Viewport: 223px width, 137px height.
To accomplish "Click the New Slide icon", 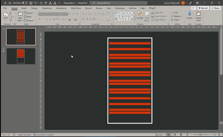I will (20, 14).
